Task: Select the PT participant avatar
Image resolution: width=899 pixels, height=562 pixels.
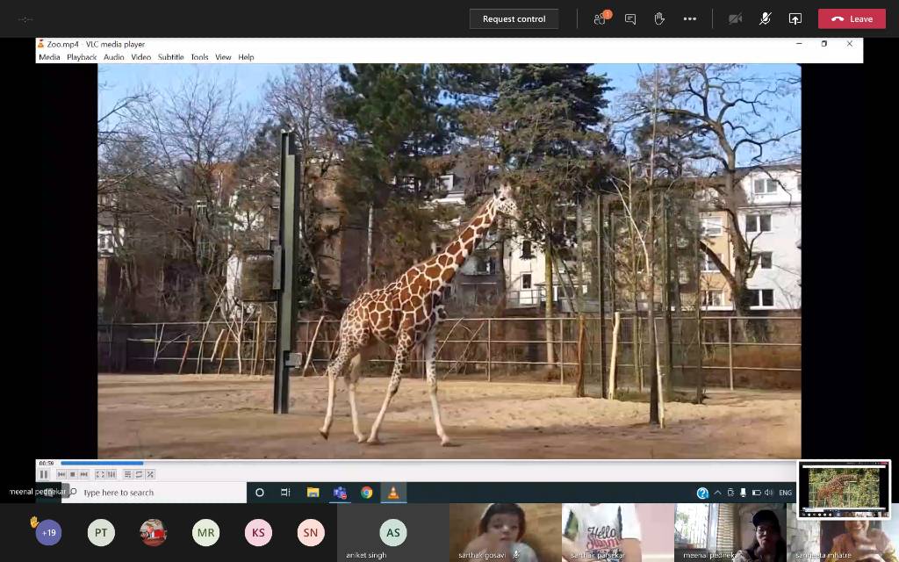Action: coord(101,533)
